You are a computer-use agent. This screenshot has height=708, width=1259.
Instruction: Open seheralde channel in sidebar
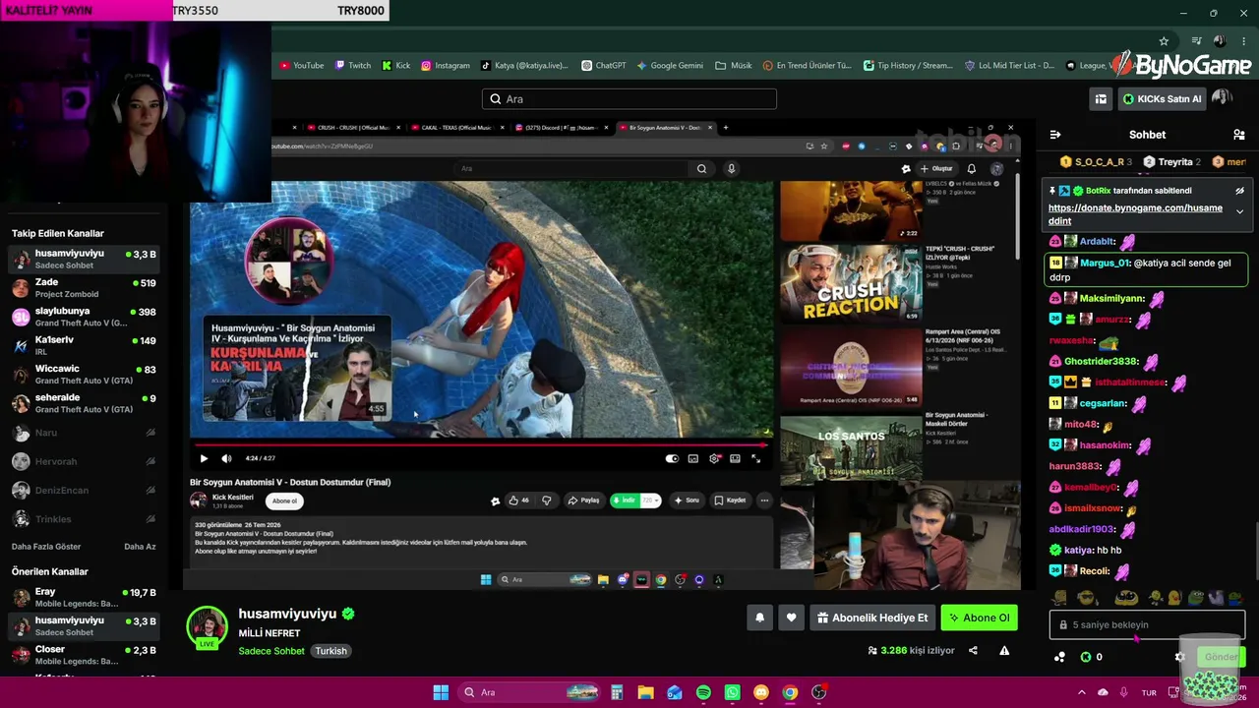(84, 402)
